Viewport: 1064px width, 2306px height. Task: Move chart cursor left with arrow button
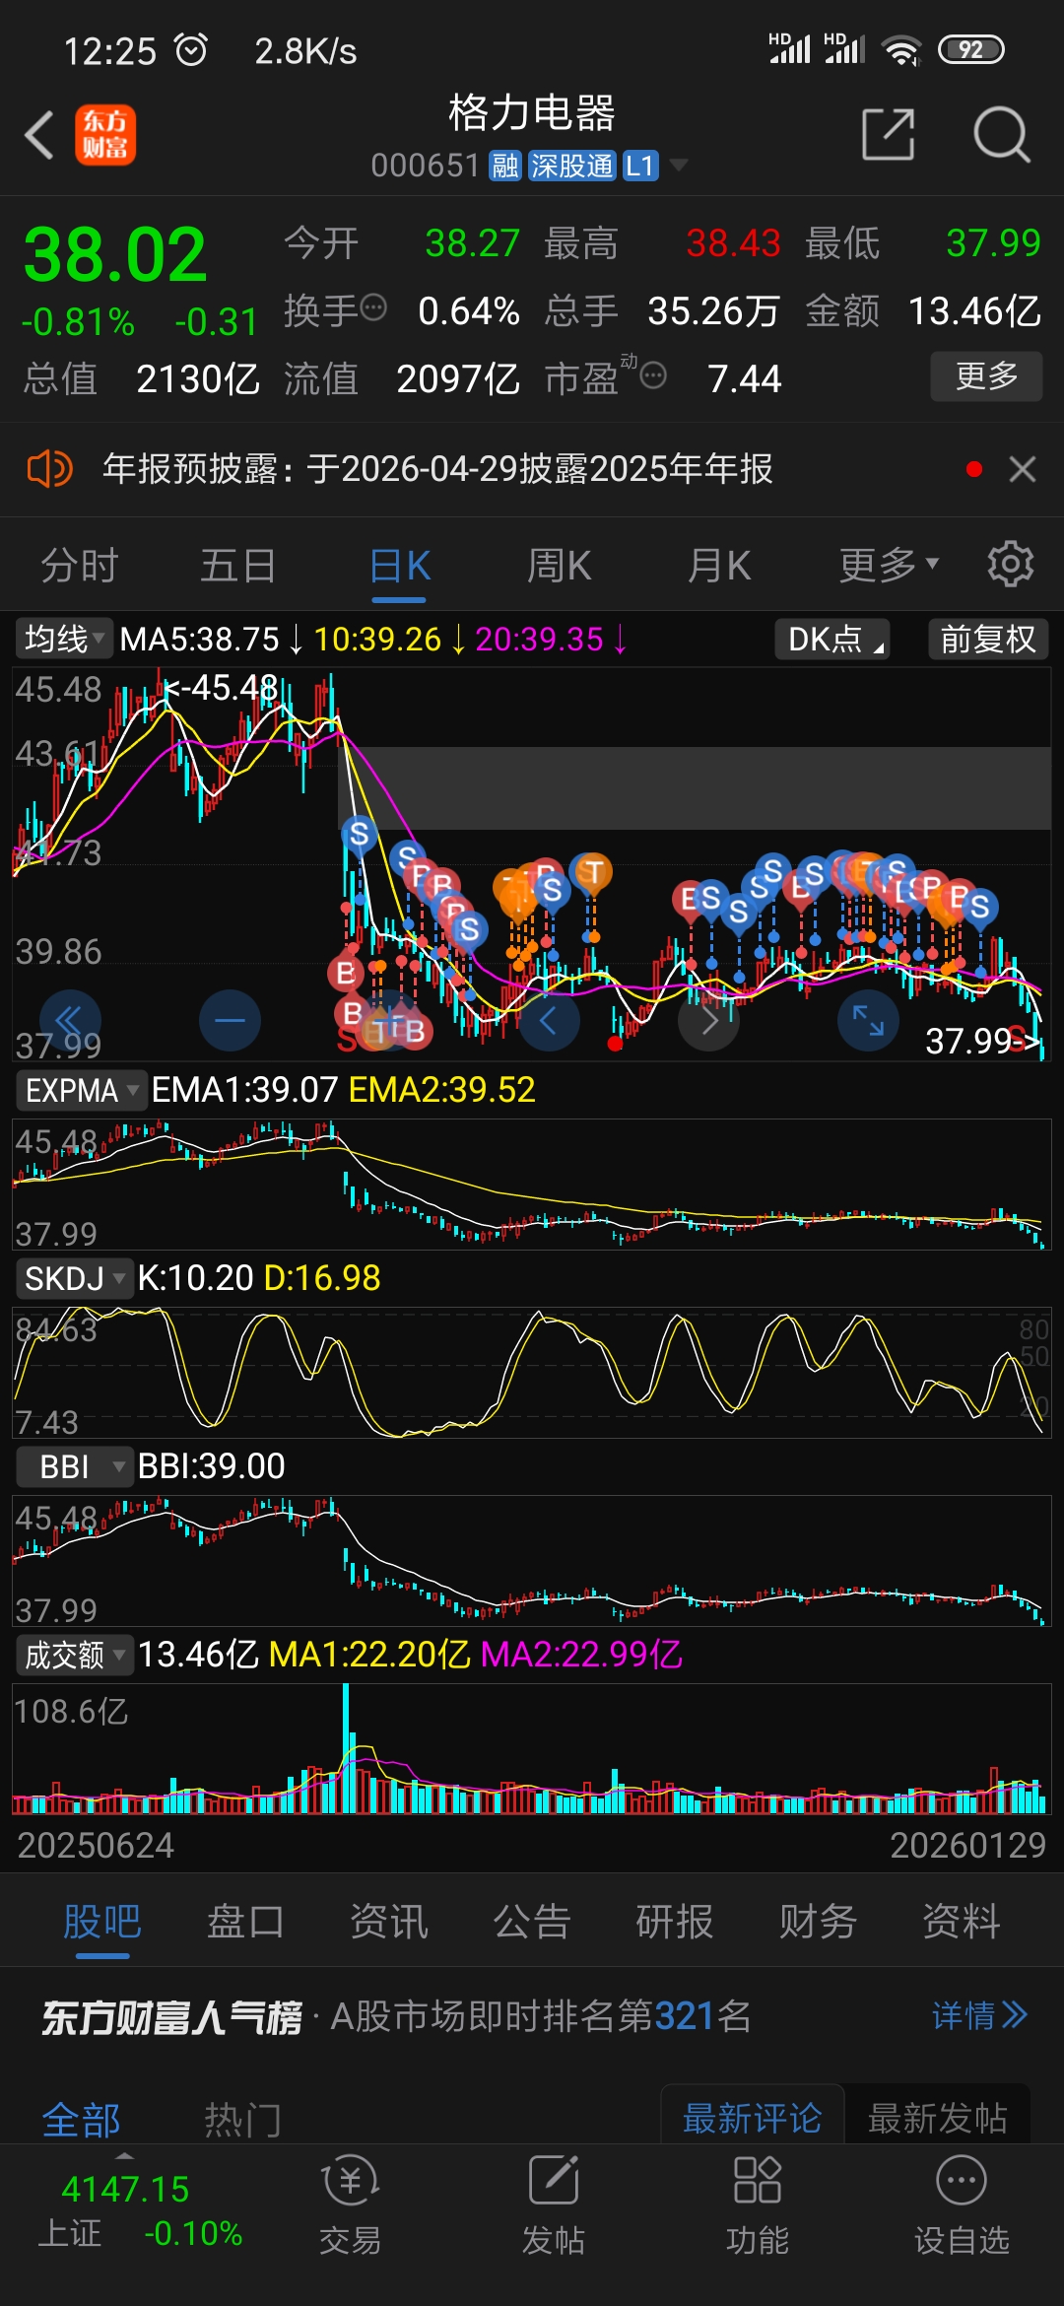549,1020
